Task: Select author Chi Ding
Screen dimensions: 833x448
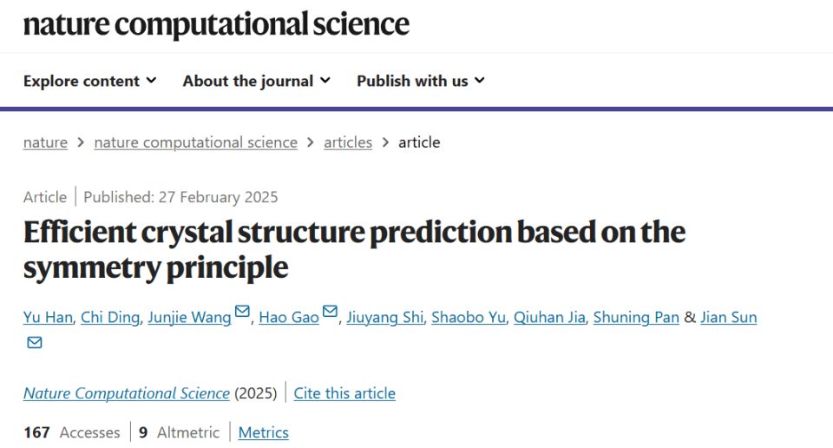Action: (x=110, y=317)
